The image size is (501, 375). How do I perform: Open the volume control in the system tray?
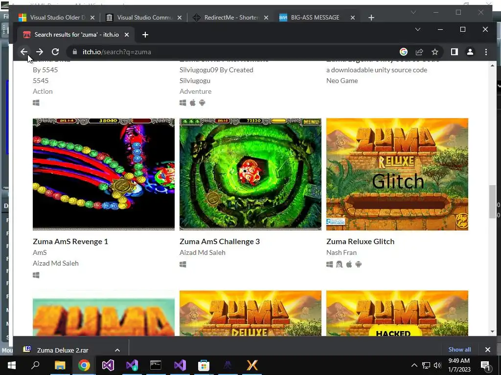[x=437, y=365]
